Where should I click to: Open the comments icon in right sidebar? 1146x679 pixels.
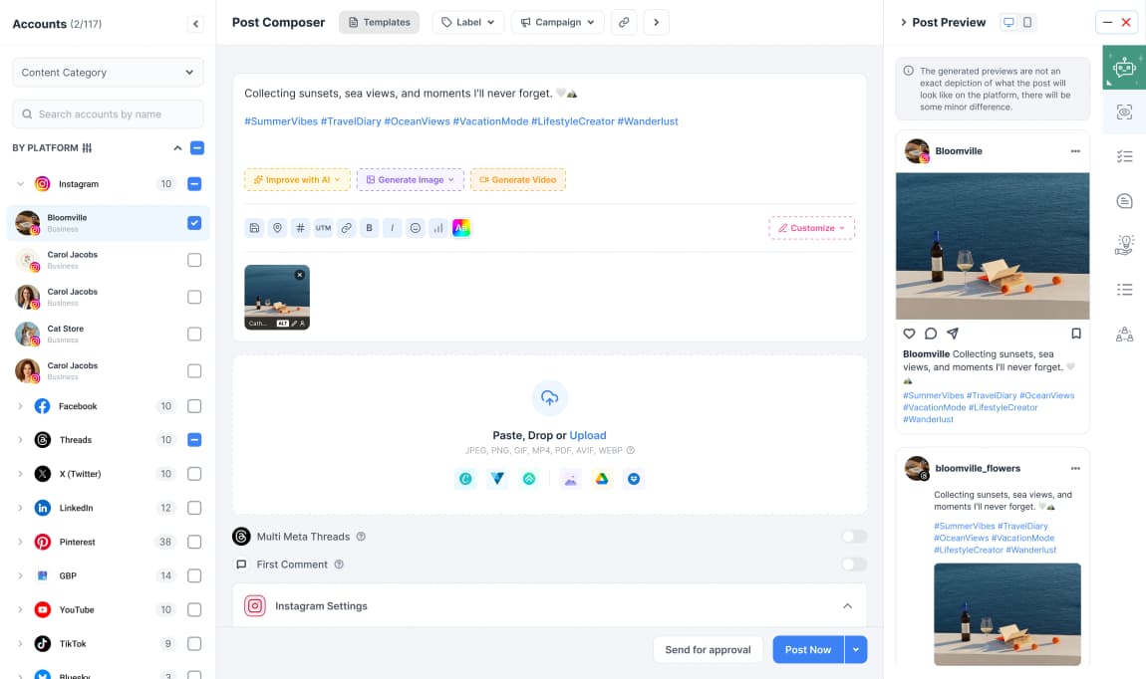pyautogui.click(x=1124, y=201)
